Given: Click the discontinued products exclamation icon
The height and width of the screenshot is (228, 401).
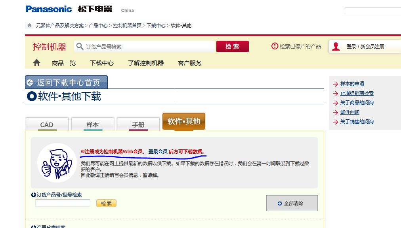Looking at the screenshot, I should (x=275, y=46).
